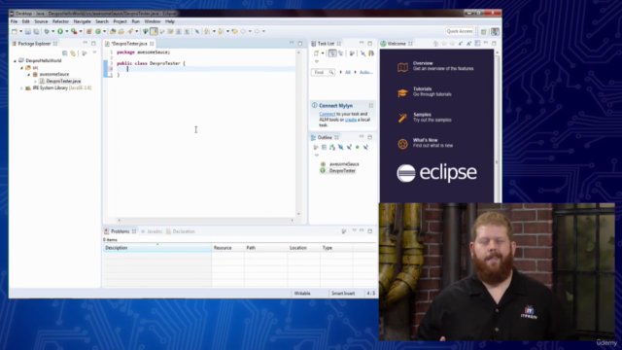
Task: Click the Open Type toolbar icon
Action: [x=113, y=31]
